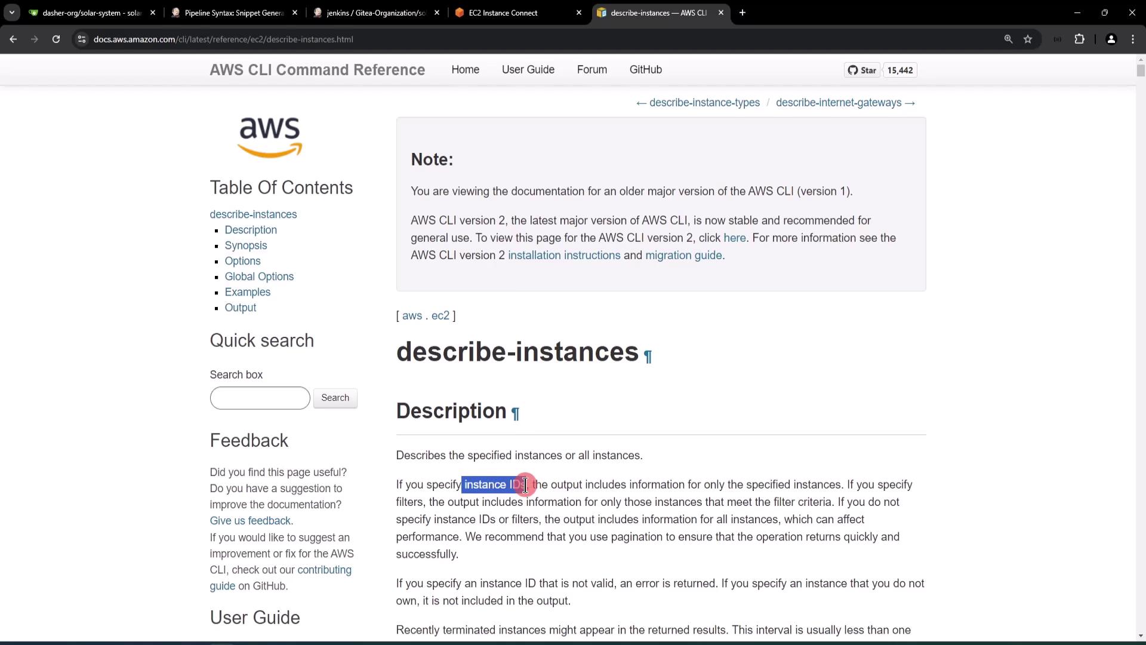Click the site information icon beside URL
Viewport: 1146px width, 645px height.
82,39
